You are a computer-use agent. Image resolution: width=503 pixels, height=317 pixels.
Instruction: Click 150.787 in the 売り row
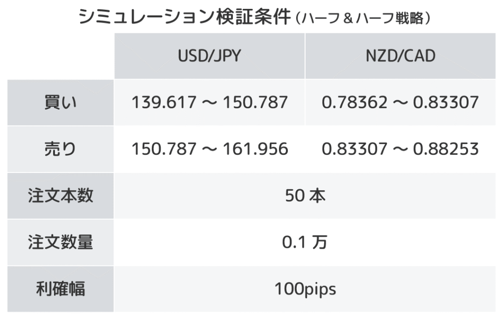click(x=160, y=149)
